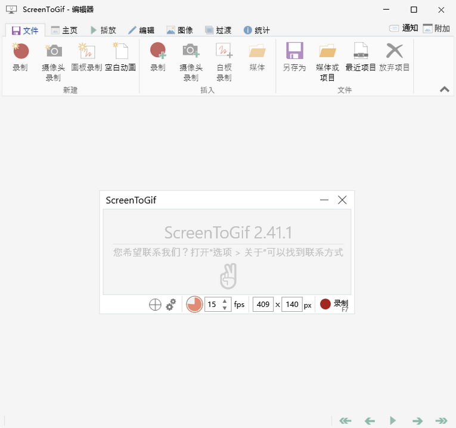
Task: Insert webcam recording (摄像头录制) in 插入 group
Action: pos(191,62)
